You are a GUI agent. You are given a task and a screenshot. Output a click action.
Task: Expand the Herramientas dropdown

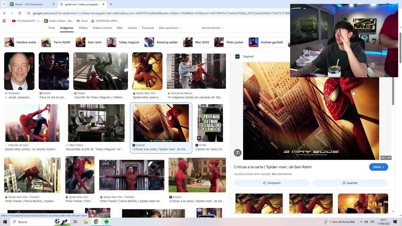click(213, 28)
